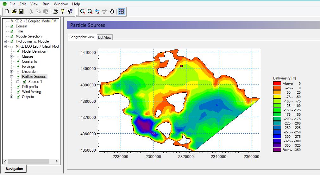Click the Hydrodynamic Module checkmark

pyautogui.click(x=12, y=41)
